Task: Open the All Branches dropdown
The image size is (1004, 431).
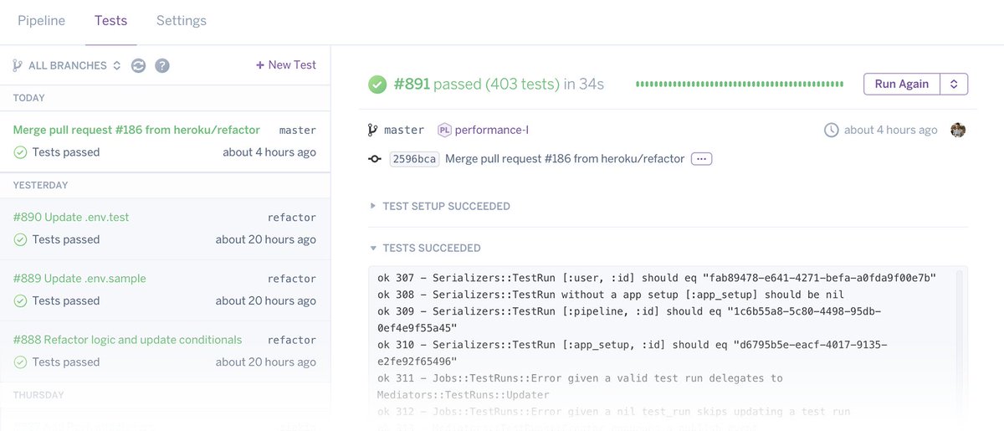Action: click(x=74, y=65)
